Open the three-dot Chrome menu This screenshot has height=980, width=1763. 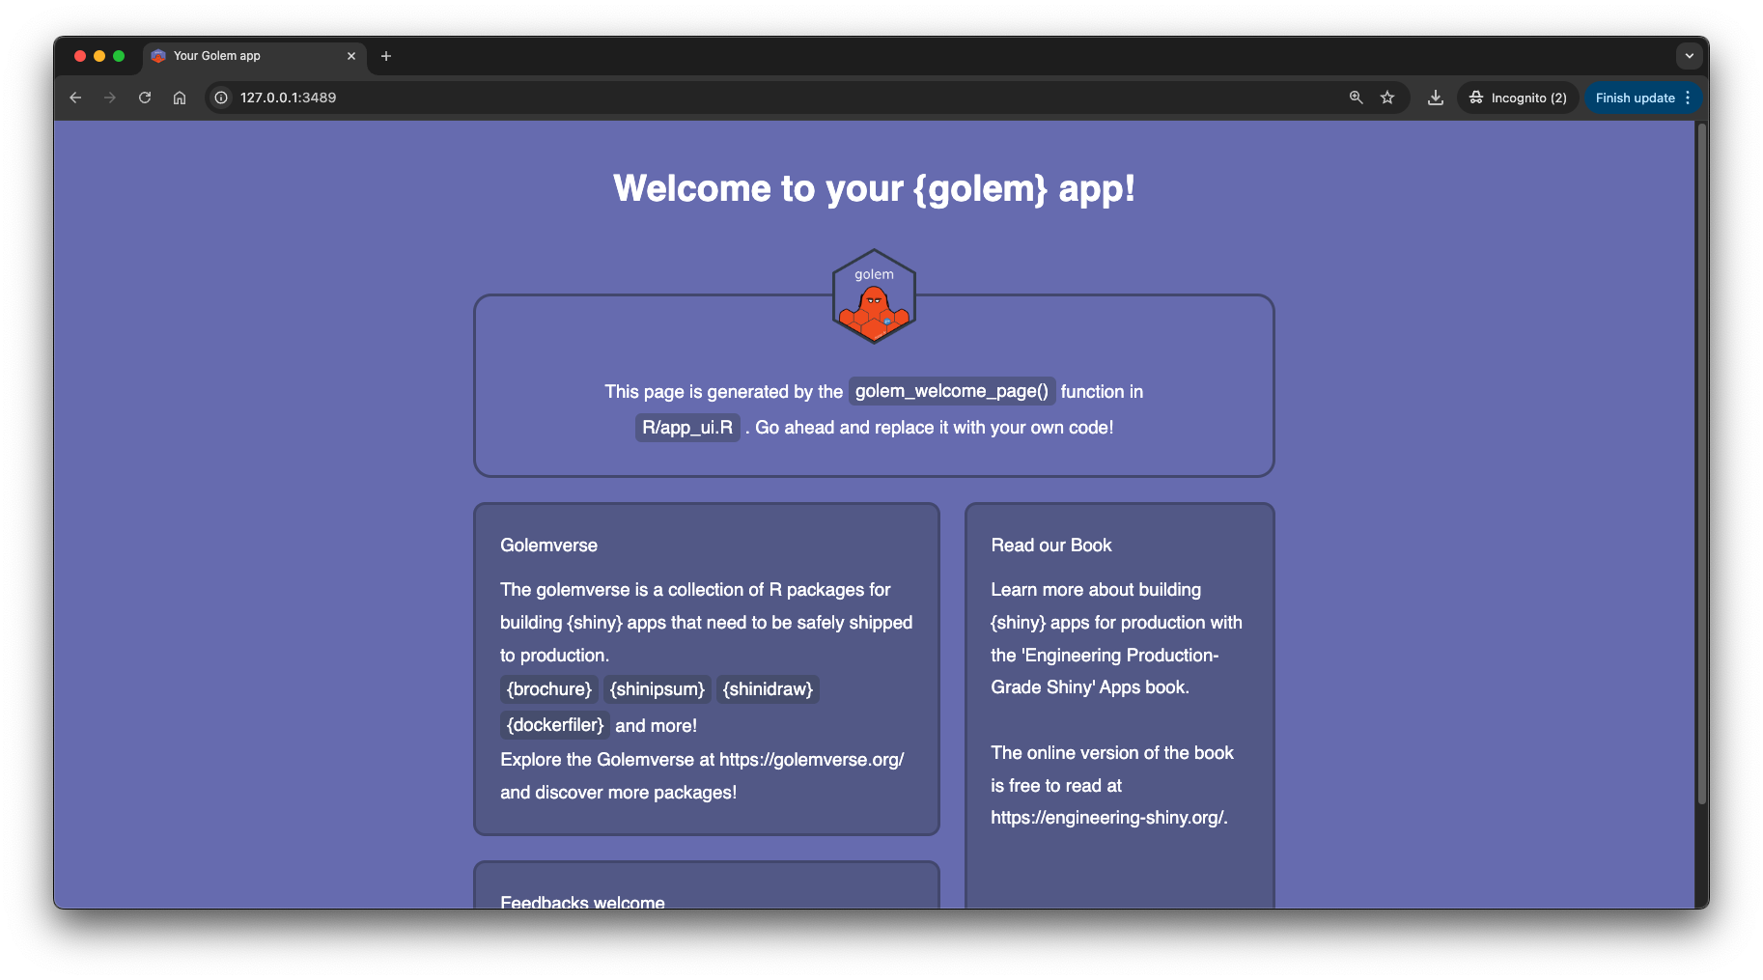1688,98
